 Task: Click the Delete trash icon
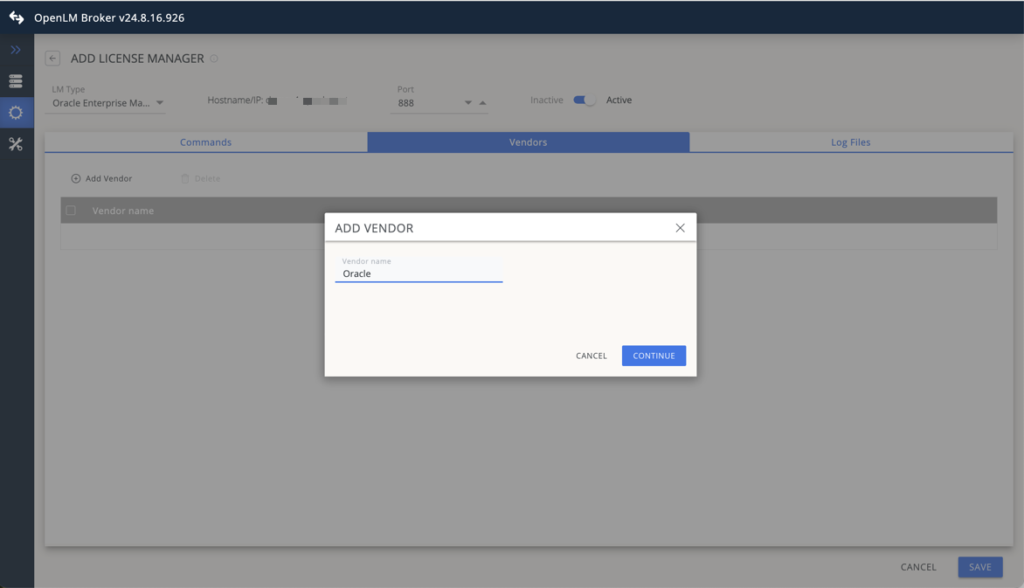click(x=185, y=178)
